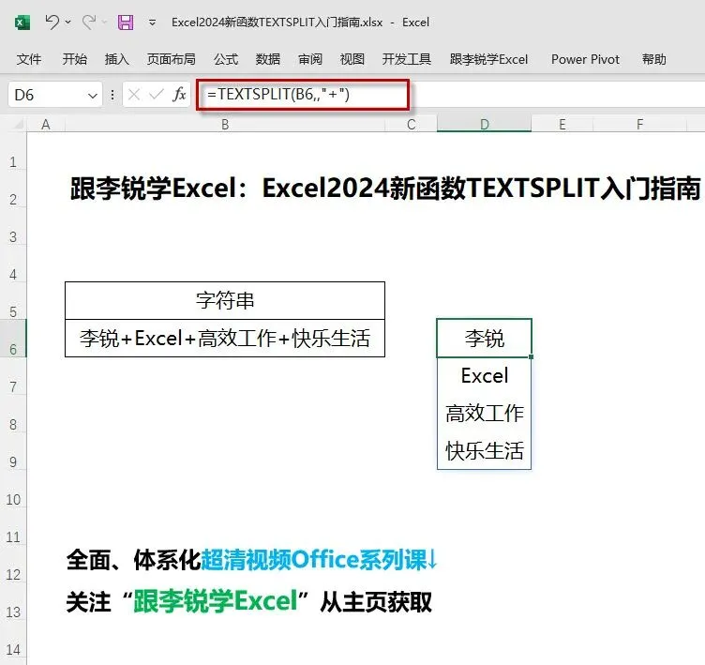Viewport: 705px width, 665px height.
Task: Select cell with 李锐+Excel+高效工作+快乐生活
Action: click(225, 339)
